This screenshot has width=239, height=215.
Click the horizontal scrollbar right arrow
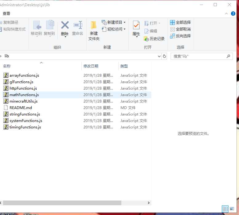[149, 203]
